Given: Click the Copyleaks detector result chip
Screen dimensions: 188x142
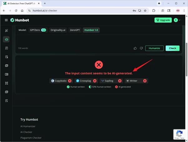Looking at the screenshot, I should tap(61, 81).
